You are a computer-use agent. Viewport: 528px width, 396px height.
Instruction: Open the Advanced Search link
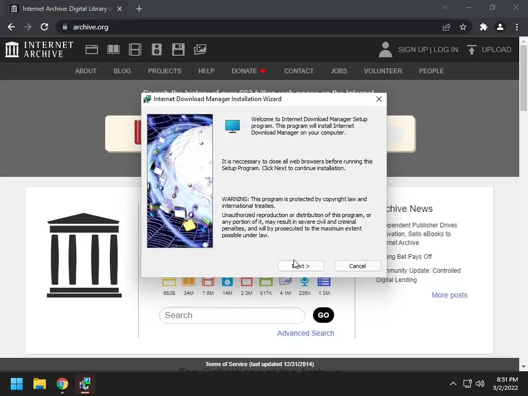pyautogui.click(x=305, y=333)
